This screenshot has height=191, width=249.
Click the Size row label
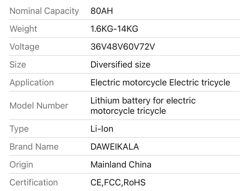pos(18,64)
